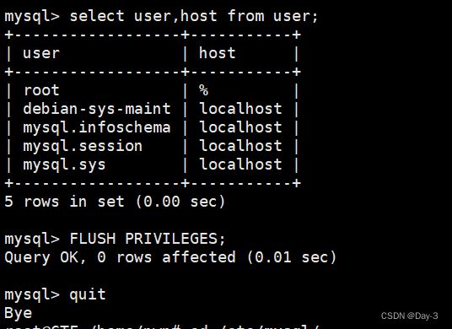The height and width of the screenshot is (329, 452).
Task: Click the 'Bye' output line
Action: [19, 313]
